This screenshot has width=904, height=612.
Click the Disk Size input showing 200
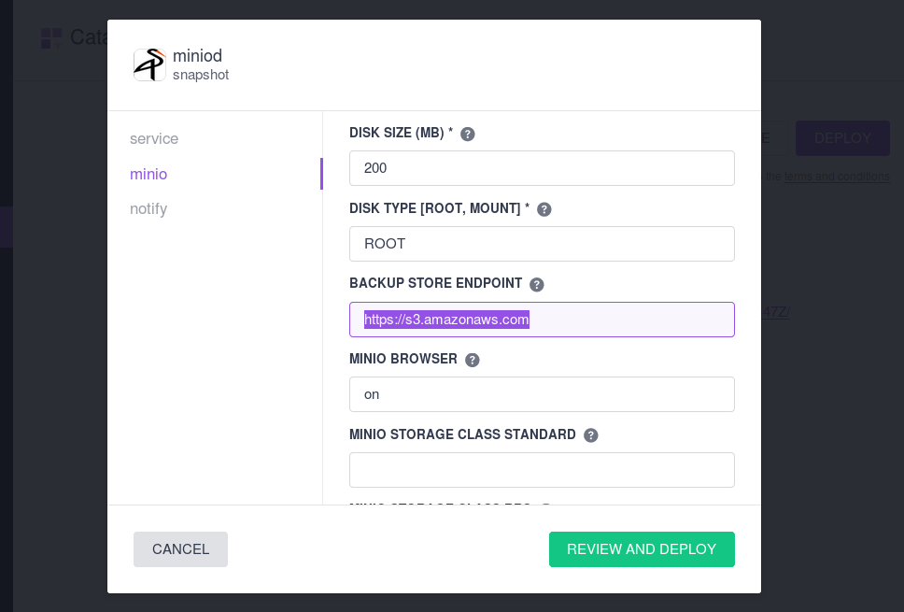coord(542,168)
